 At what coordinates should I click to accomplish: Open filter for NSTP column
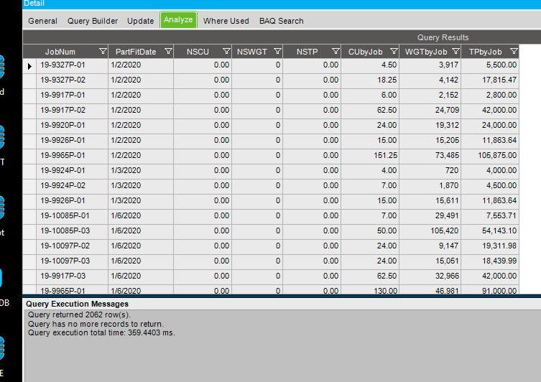coord(336,52)
